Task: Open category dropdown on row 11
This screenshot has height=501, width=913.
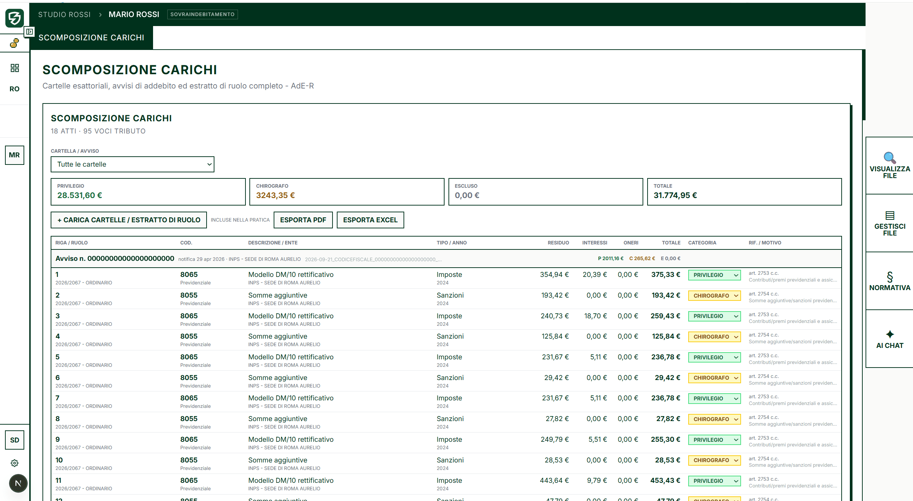Action: click(x=714, y=481)
